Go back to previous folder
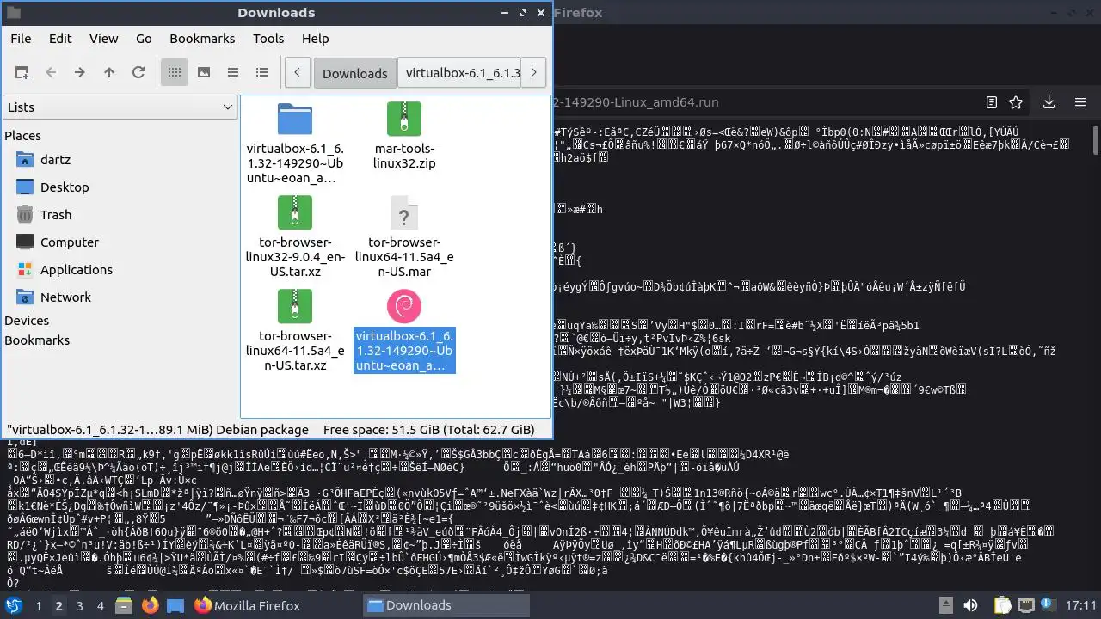This screenshot has height=619, width=1101. point(51,73)
